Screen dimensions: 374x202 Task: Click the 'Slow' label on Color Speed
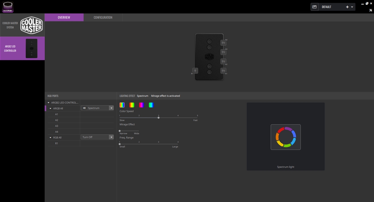tap(122, 120)
